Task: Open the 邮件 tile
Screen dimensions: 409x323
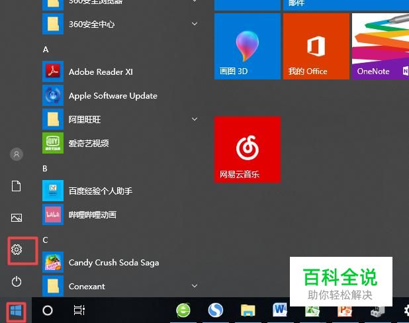Action: point(346,5)
